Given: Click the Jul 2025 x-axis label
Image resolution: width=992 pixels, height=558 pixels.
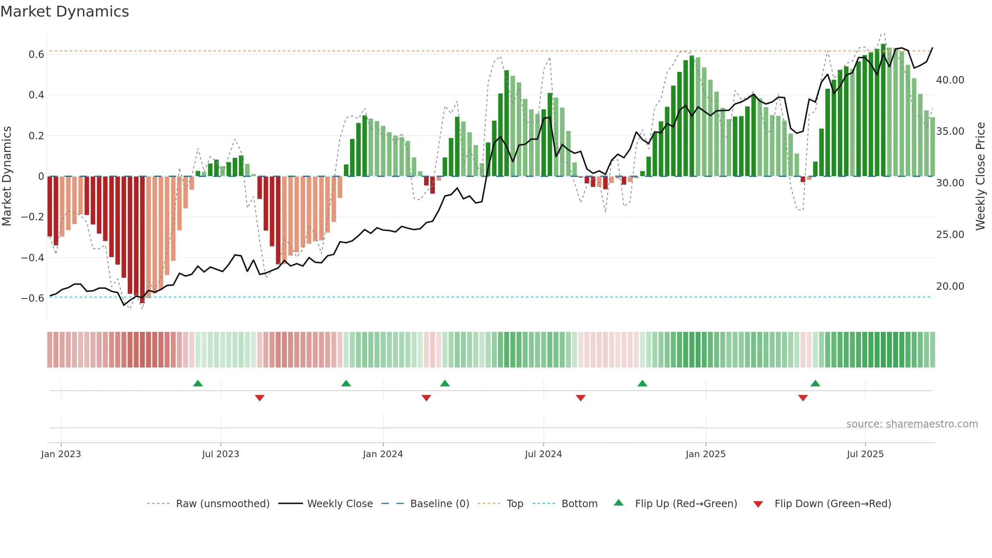Looking at the screenshot, I should point(865,454).
